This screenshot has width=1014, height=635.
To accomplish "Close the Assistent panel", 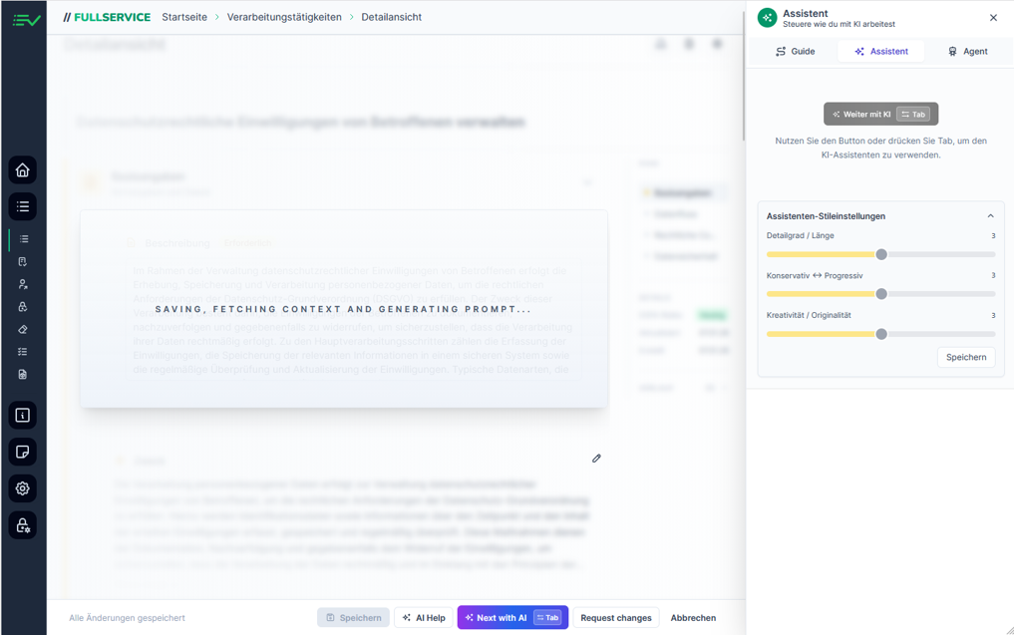I will coord(993,18).
